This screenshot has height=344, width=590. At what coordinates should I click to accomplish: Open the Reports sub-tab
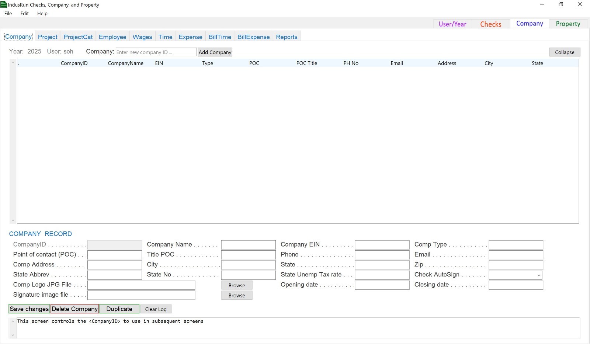pos(287,37)
